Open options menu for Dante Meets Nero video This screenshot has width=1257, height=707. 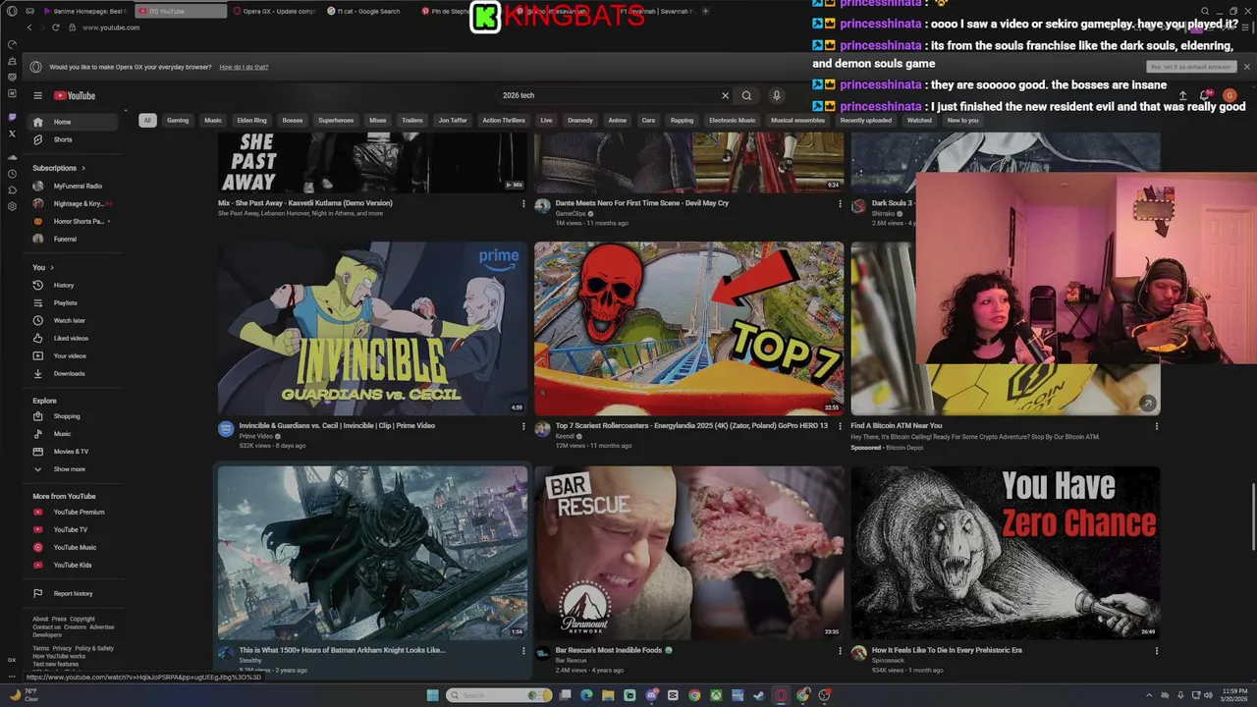coord(840,203)
